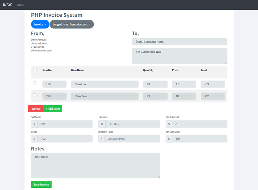Click the Subtotal field

pyautogui.click(x=65, y=124)
